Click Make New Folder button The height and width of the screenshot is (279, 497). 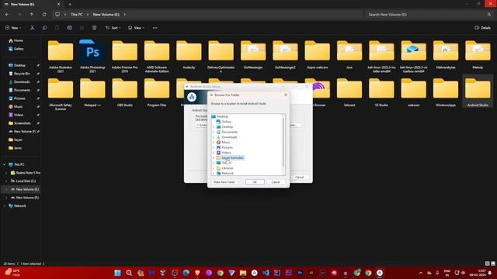pos(224,182)
